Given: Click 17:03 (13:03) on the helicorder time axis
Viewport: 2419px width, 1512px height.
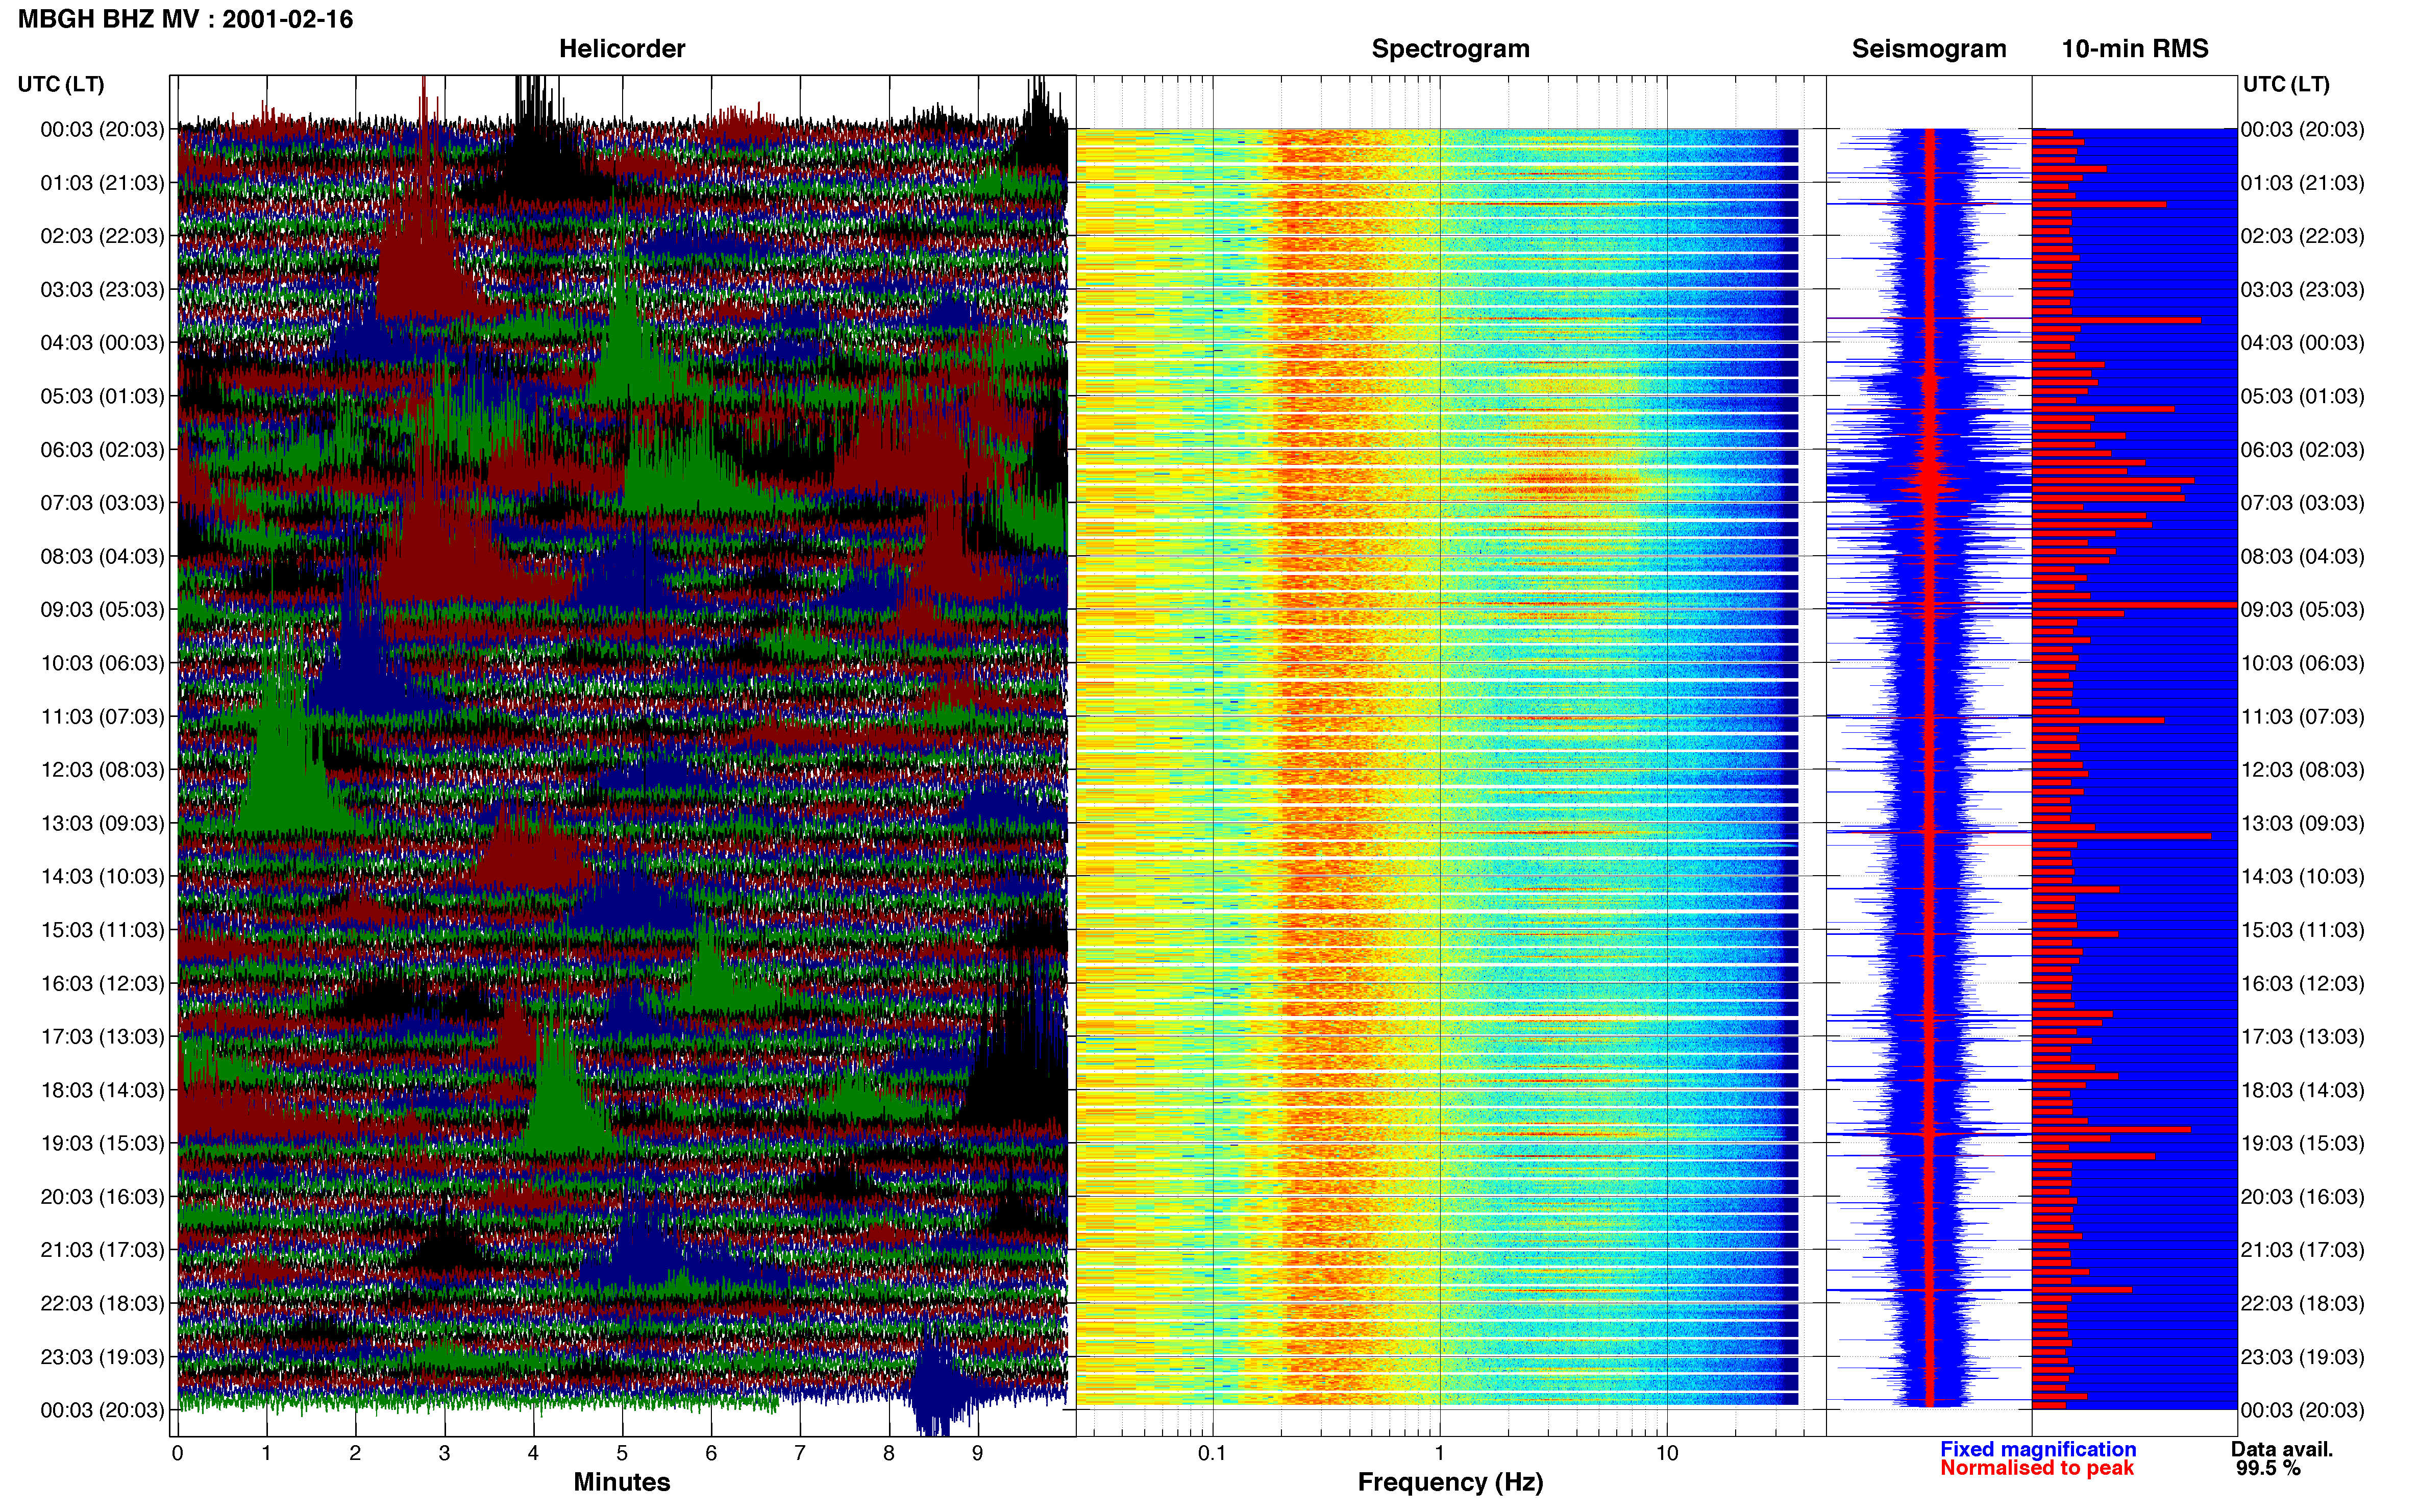Looking at the screenshot, I should pyautogui.click(x=102, y=1037).
